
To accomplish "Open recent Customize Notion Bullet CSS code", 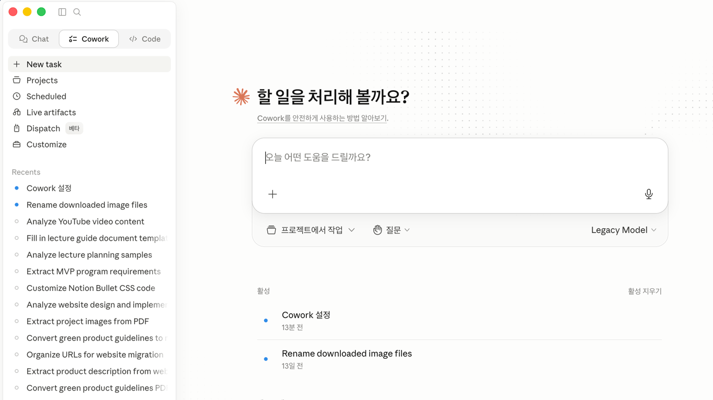I will point(89,288).
